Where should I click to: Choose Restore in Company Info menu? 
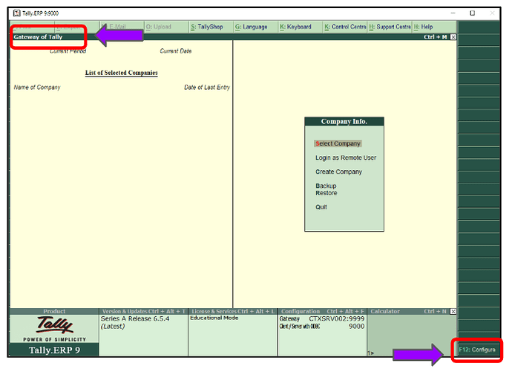coord(326,193)
